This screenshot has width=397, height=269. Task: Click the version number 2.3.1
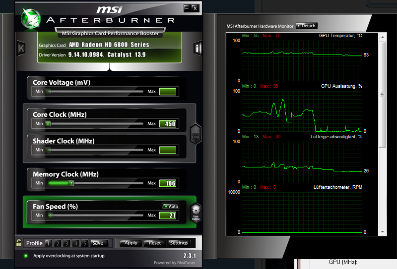190,256
